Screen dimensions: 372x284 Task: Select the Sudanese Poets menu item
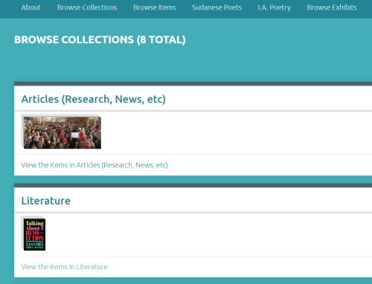[x=217, y=7]
